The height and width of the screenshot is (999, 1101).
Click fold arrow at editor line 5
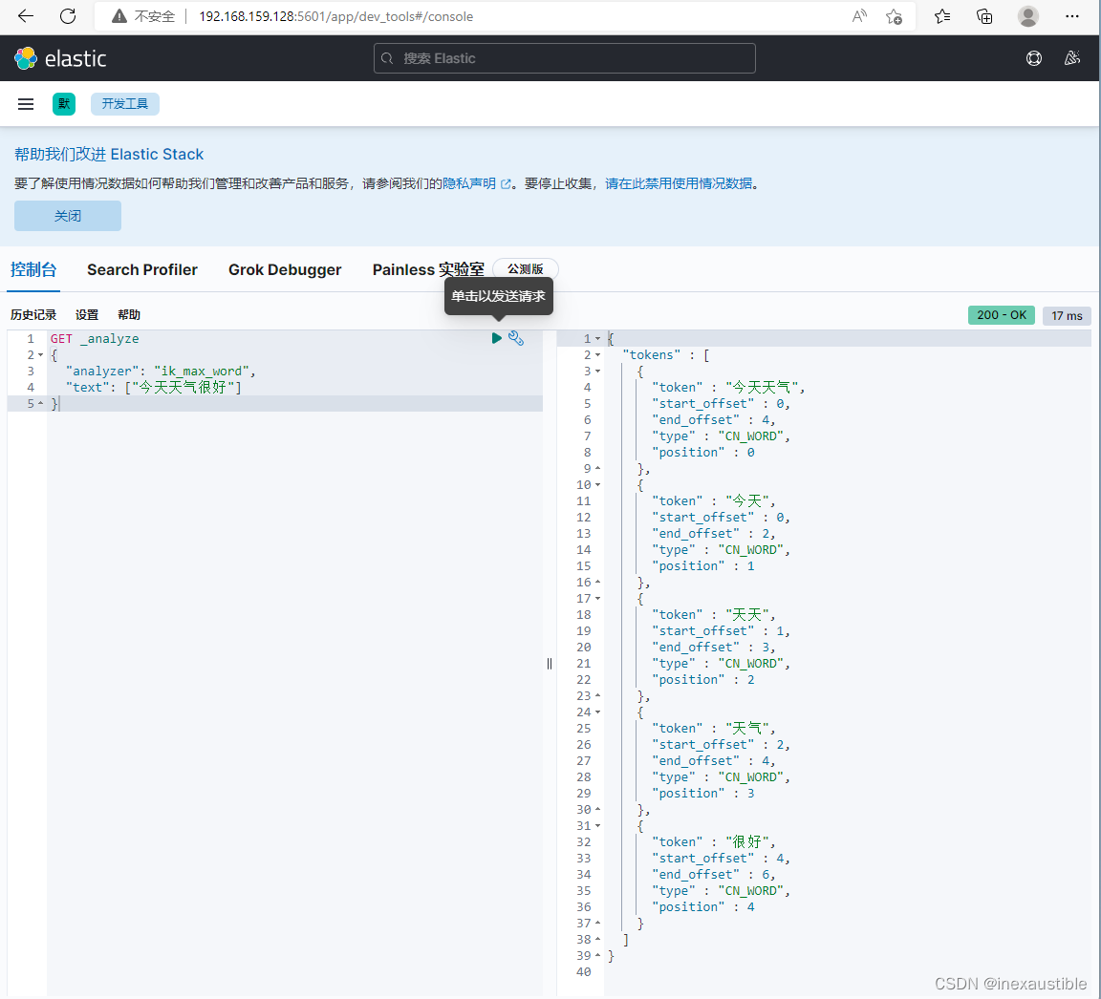pyautogui.click(x=41, y=403)
